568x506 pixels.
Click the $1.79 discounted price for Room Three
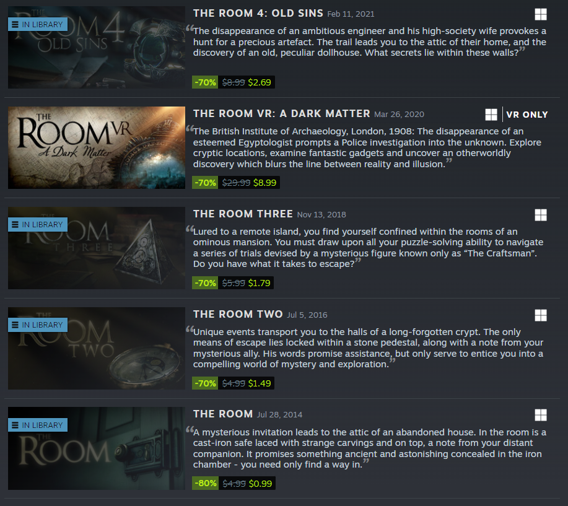point(259,283)
